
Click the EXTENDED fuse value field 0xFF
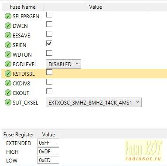[x=48, y=142]
